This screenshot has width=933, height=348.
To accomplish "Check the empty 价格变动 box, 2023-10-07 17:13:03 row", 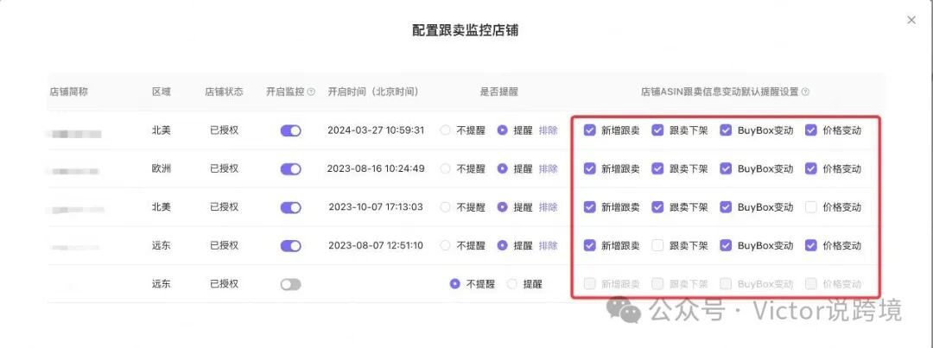I will [x=811, y=207].
